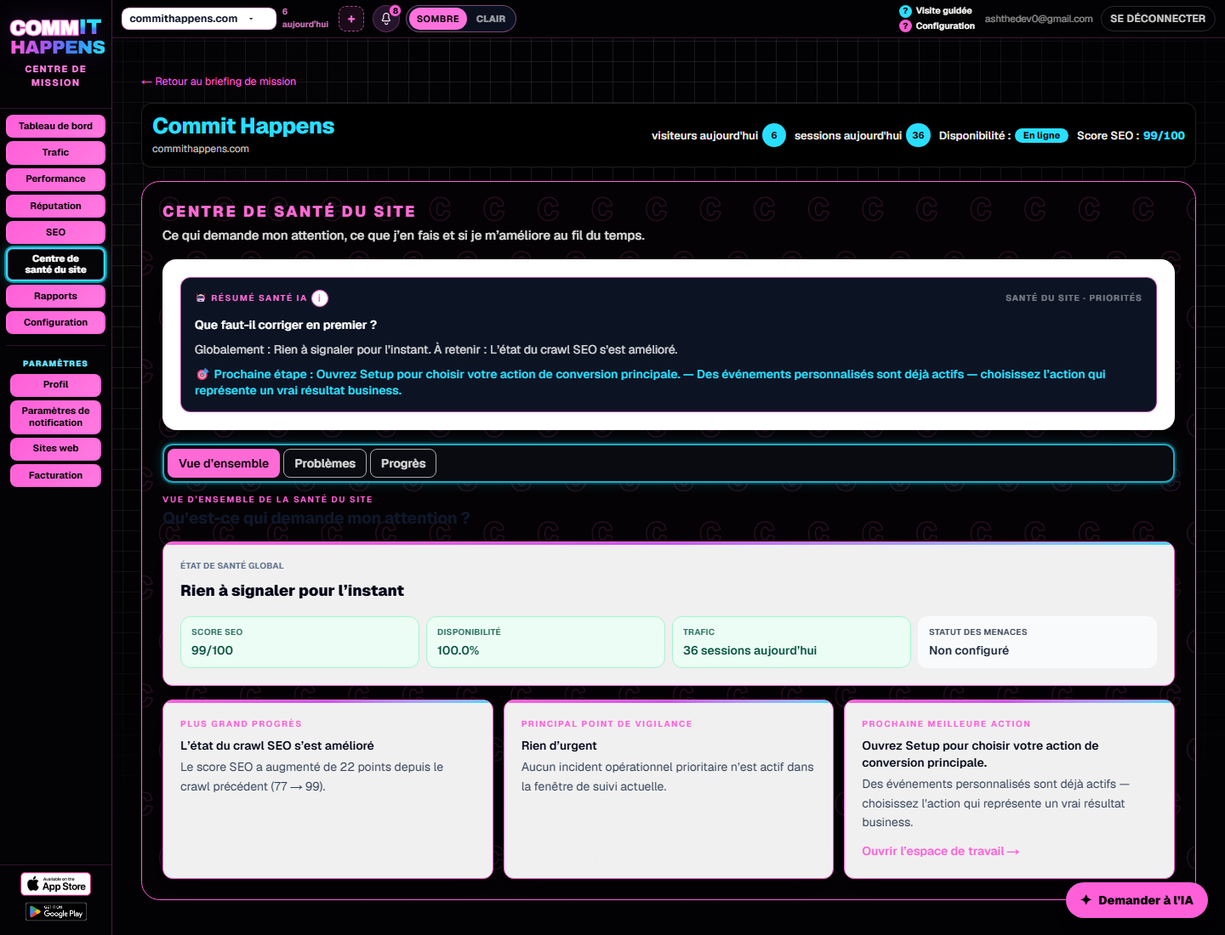The image size is (1225, 935).
Task: Click the Score SEO 99/100 header value
Action: [1164, 135]
